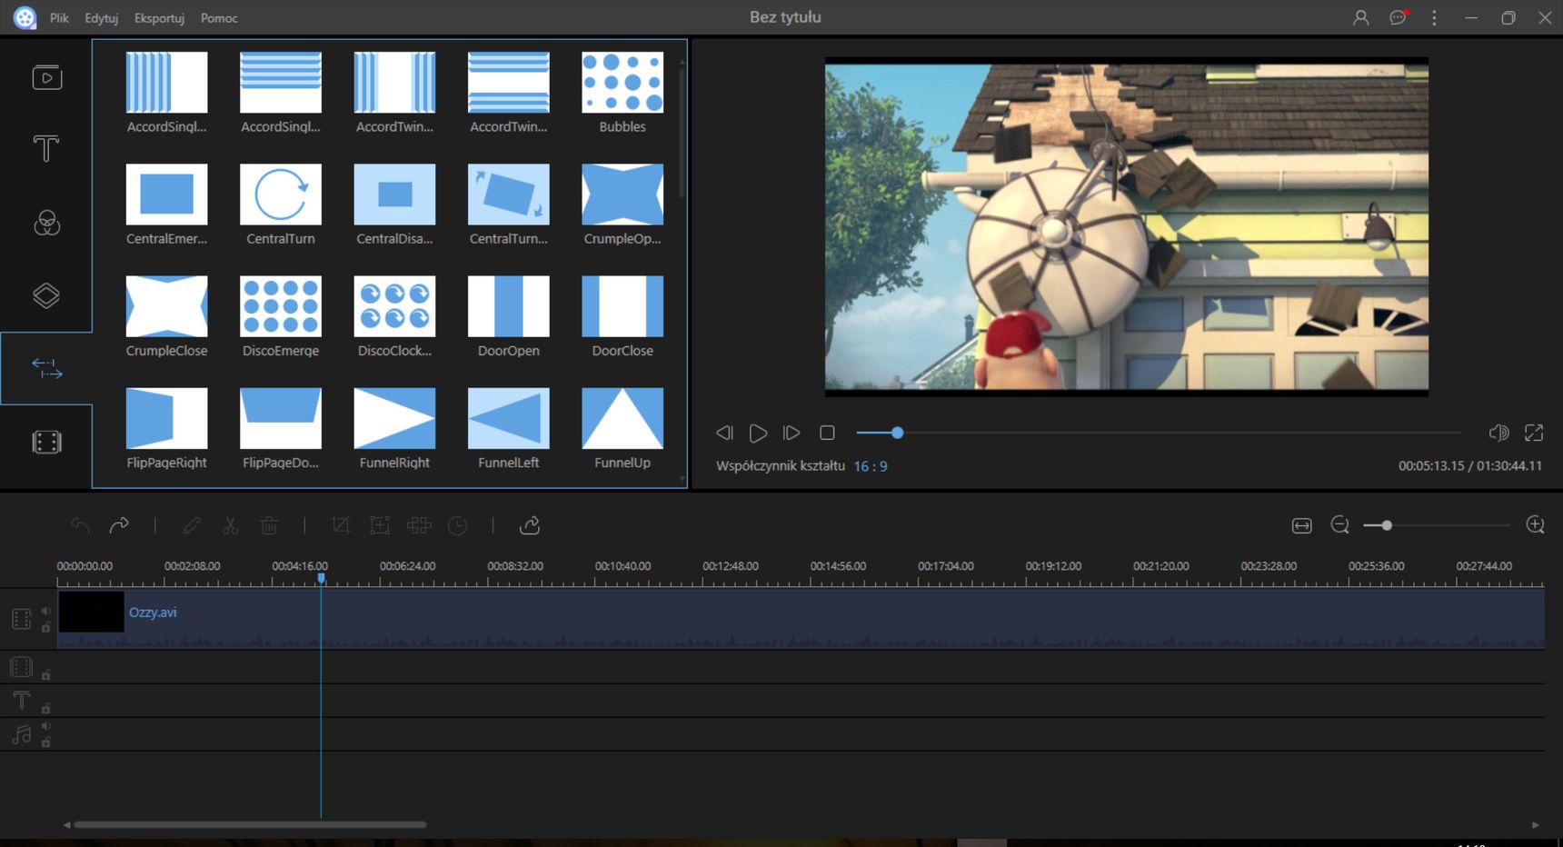Click the export share icon in toolbar
This screenshot has height=847, width=1563.
530,525
